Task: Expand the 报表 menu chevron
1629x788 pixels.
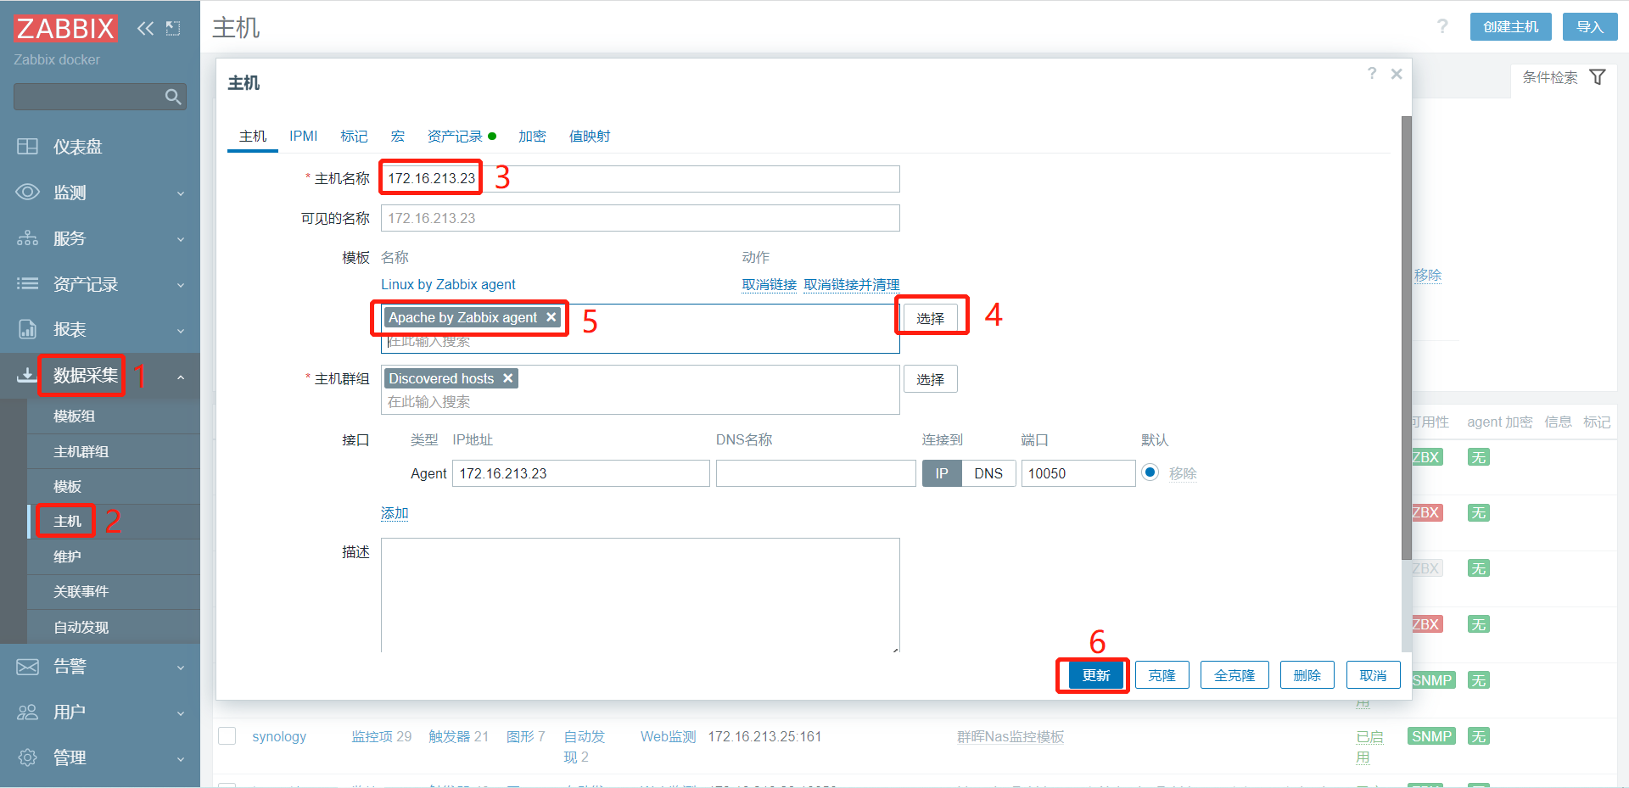Action: tap(181, 330)
